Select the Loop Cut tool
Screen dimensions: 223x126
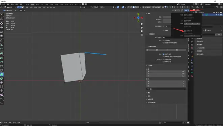[x=2, y=66]
